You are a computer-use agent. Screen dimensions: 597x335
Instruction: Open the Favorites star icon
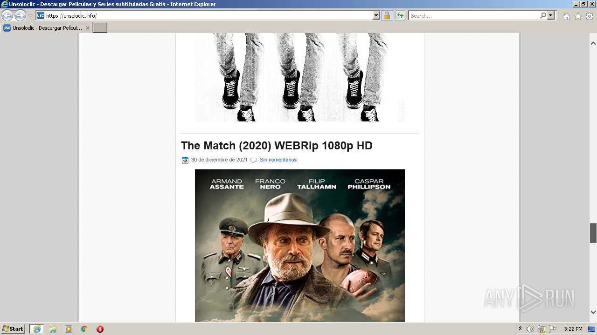tap(578, 16)
